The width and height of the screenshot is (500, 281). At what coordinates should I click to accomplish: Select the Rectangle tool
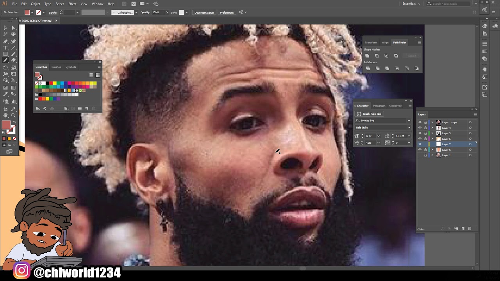pos(5,54)
